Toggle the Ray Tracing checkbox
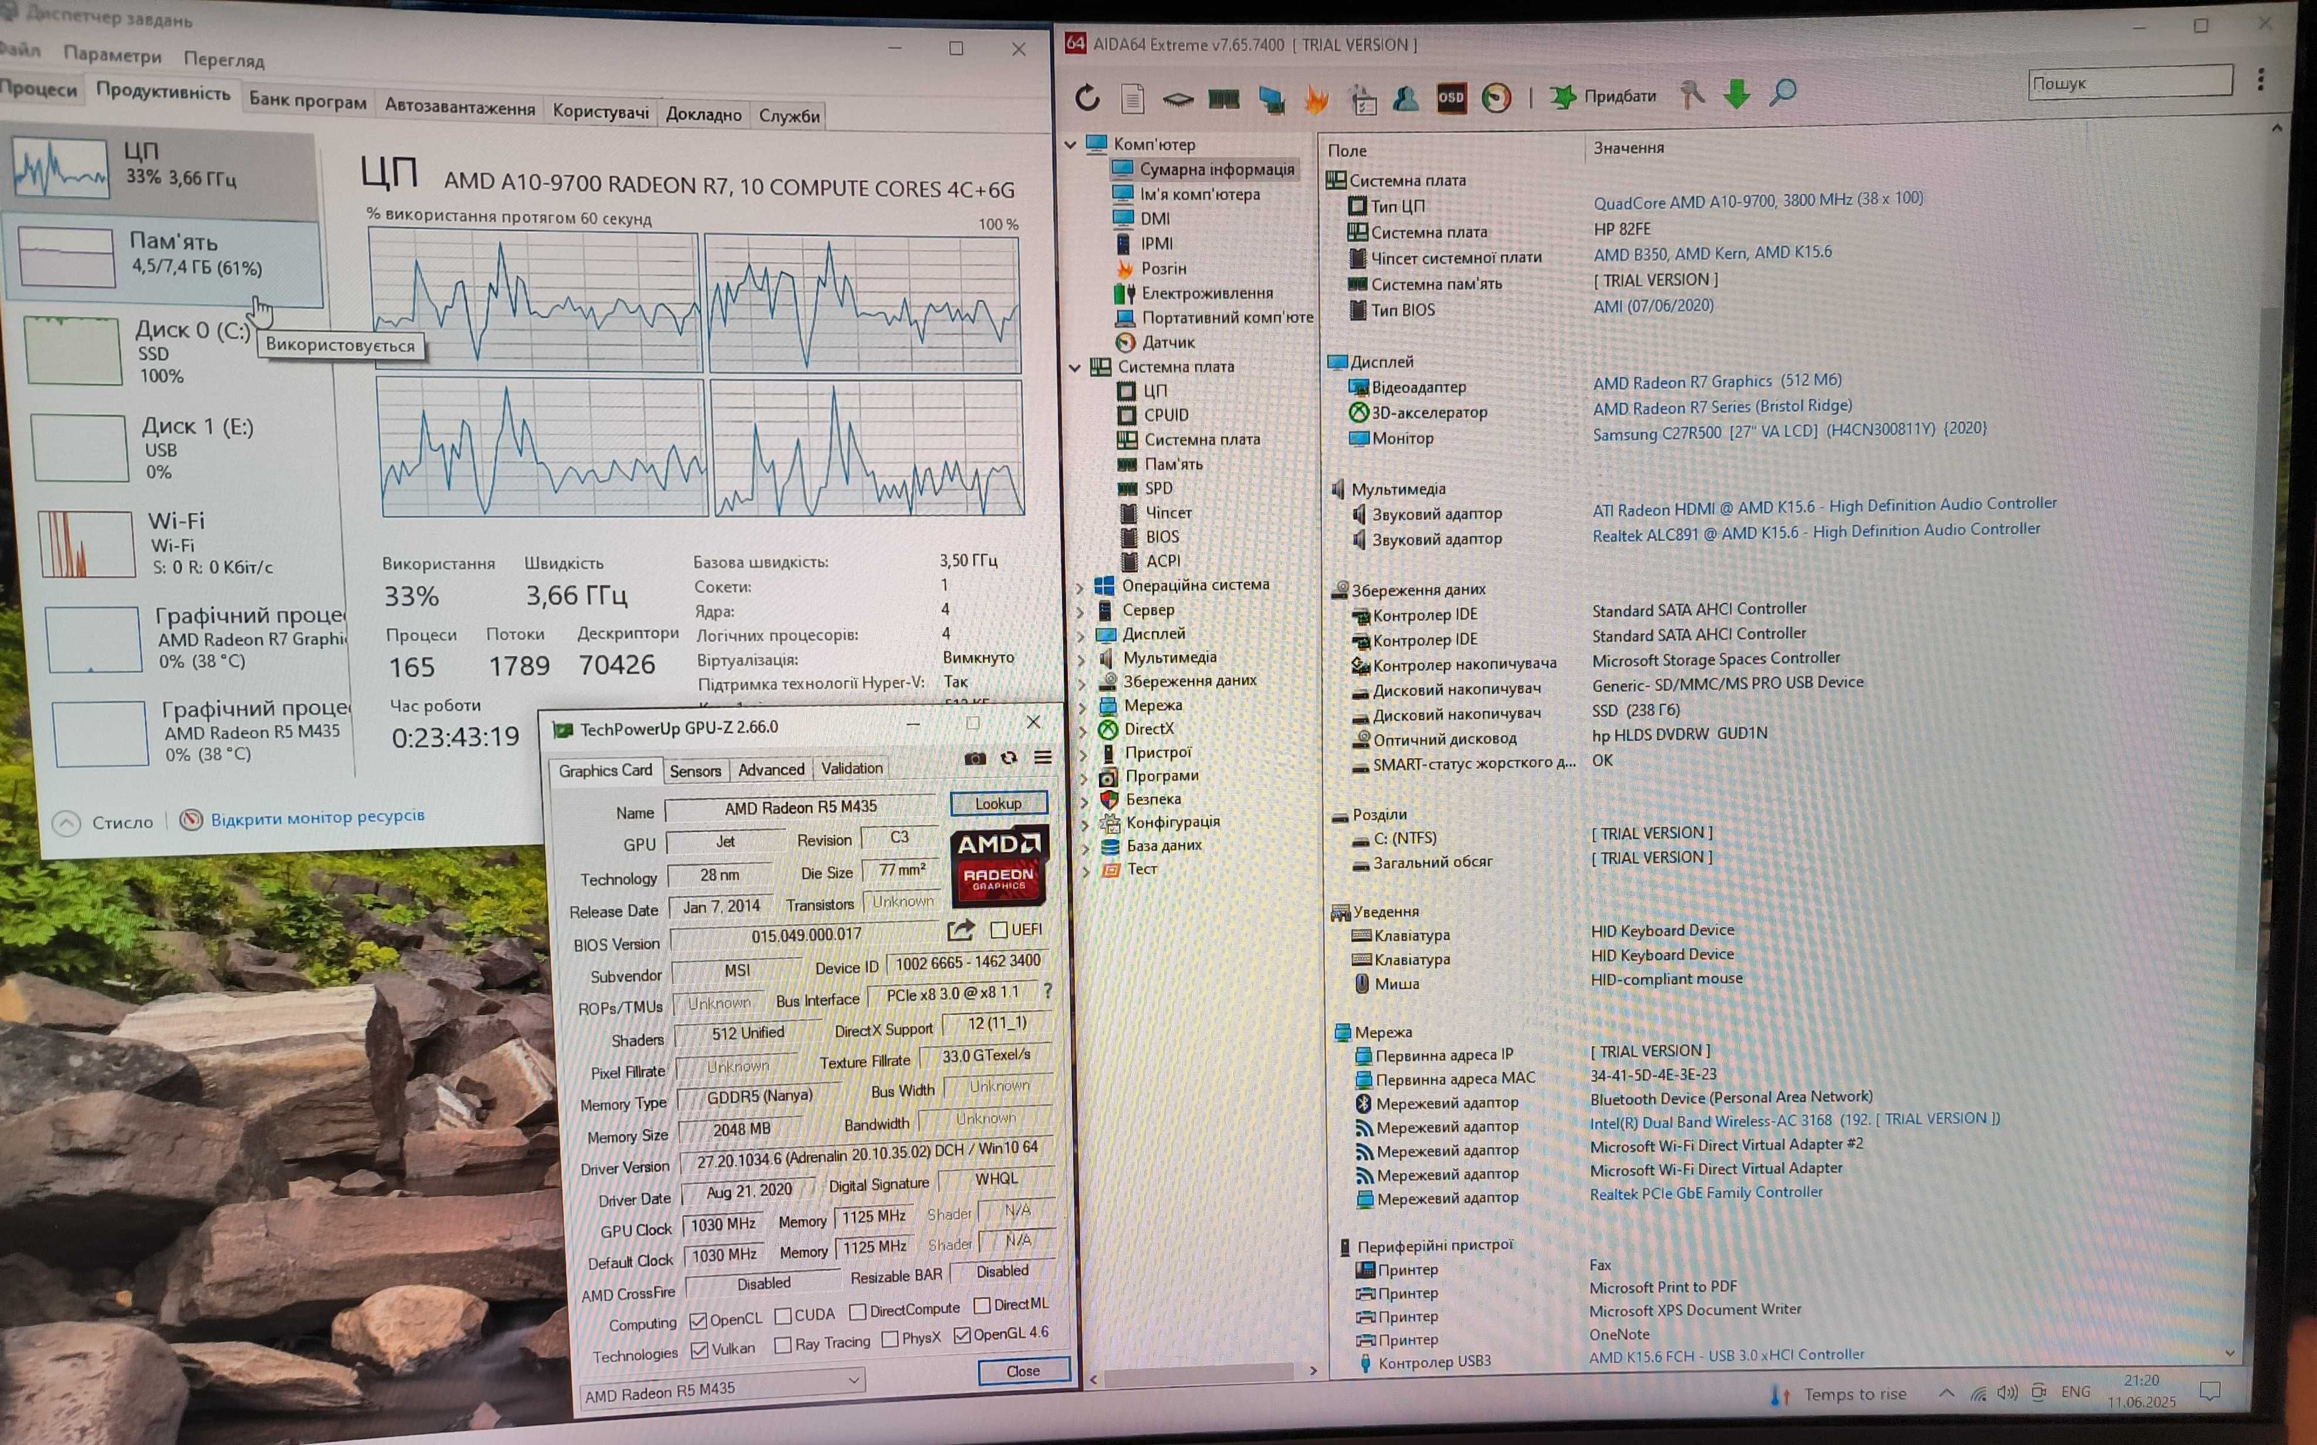The width and height of the screenshot is (2317, 1445). click(783, 1345)
